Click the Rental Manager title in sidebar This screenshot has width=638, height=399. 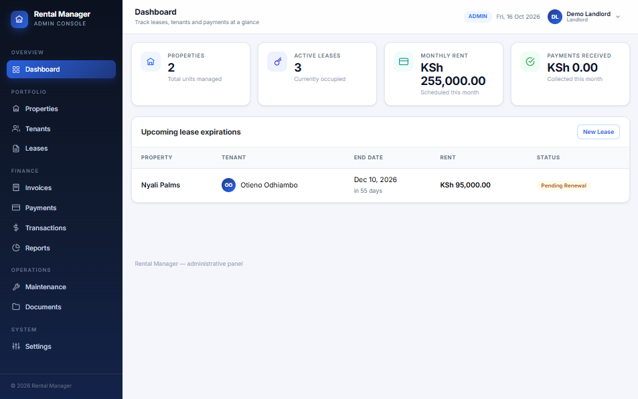click(62, 14)
